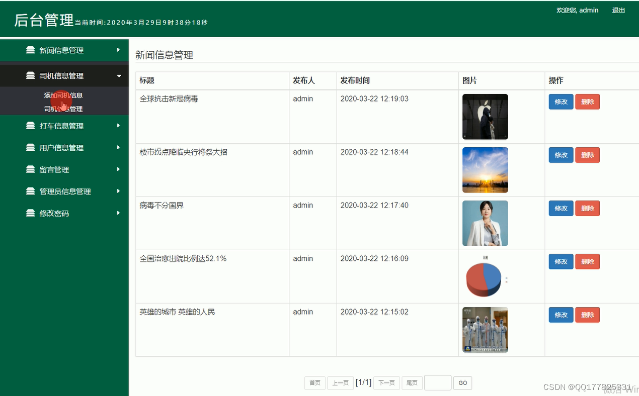Click the stack icon beside 打车信息管理
This screenshot has height=396, width=639.
(x=31, y=126)
